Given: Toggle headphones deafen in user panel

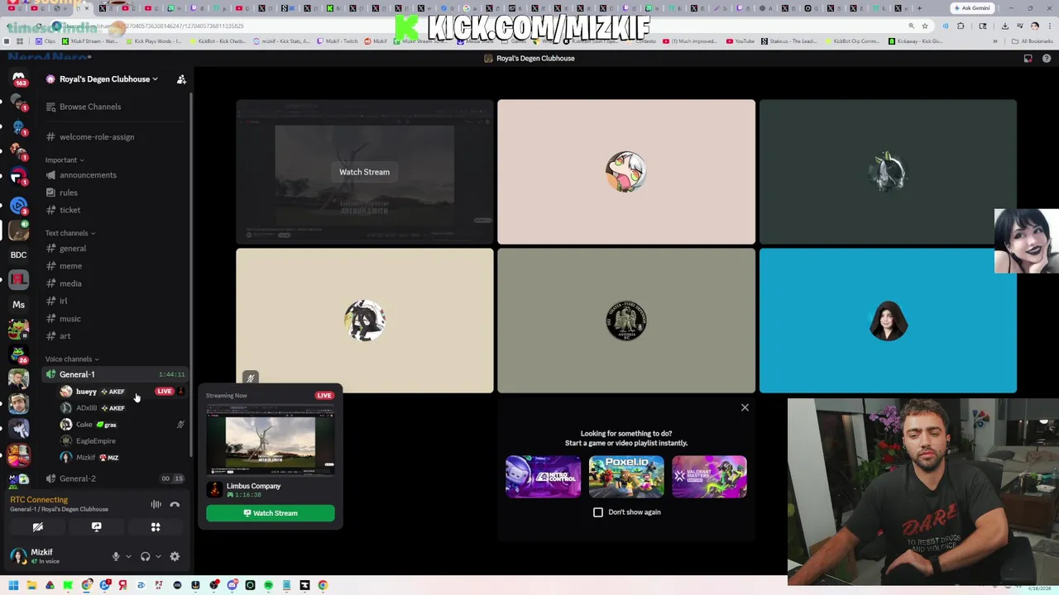Looking at the screenshot, I should point(146,557).
